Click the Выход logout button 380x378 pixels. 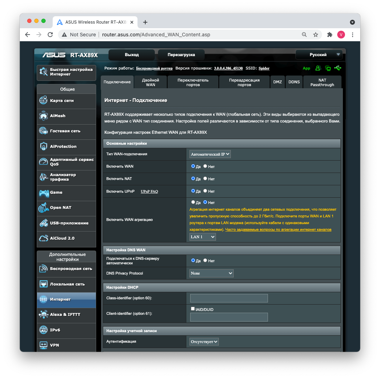(x=131, y=55)
